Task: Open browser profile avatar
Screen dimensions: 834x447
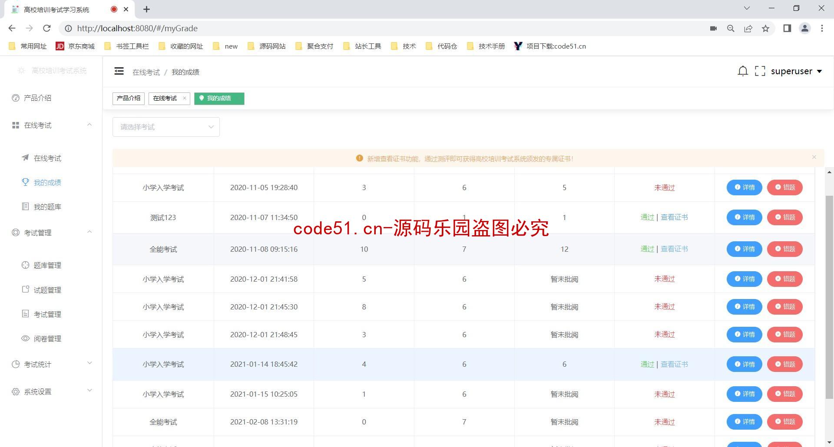Action: click(804, 28)
